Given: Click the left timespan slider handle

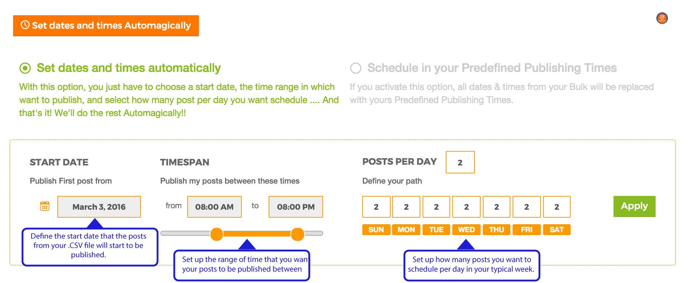Looking at the screenshot, I should coord(217,234).
